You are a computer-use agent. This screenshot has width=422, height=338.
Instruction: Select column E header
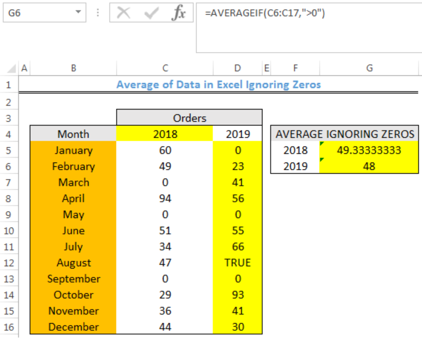point(267,68)
